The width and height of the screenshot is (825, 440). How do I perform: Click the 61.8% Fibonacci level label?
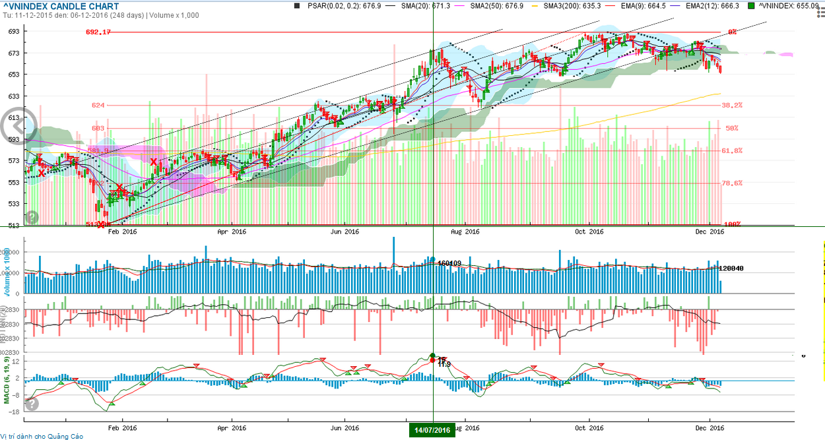point(731,151)
